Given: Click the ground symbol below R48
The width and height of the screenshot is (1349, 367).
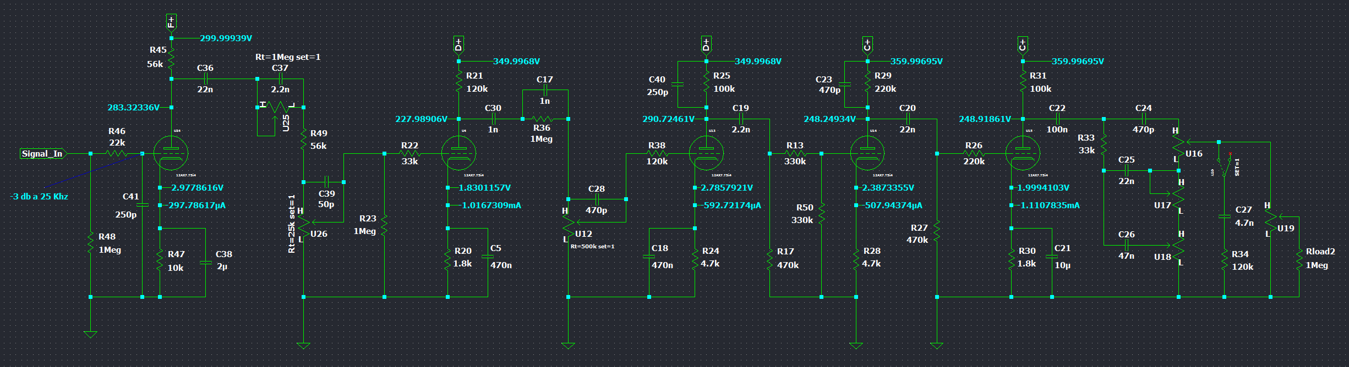Looking at the screenshot, I should click(x=90, y=334).
